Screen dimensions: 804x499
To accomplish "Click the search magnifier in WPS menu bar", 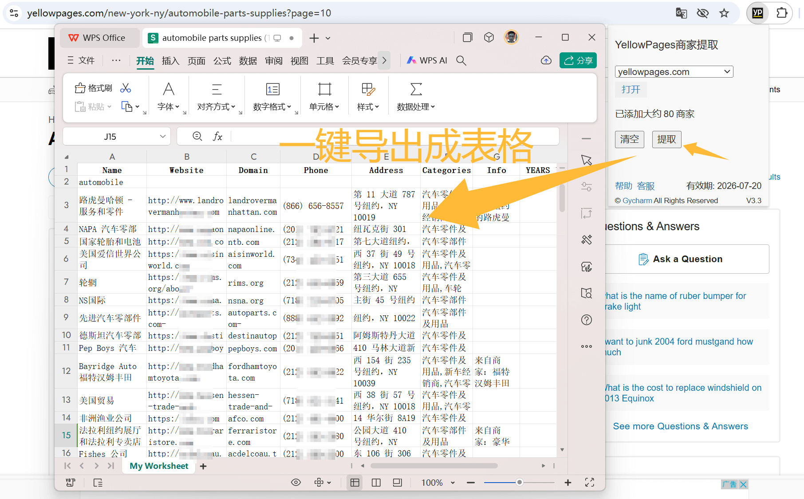I will (x=461, y=60).
